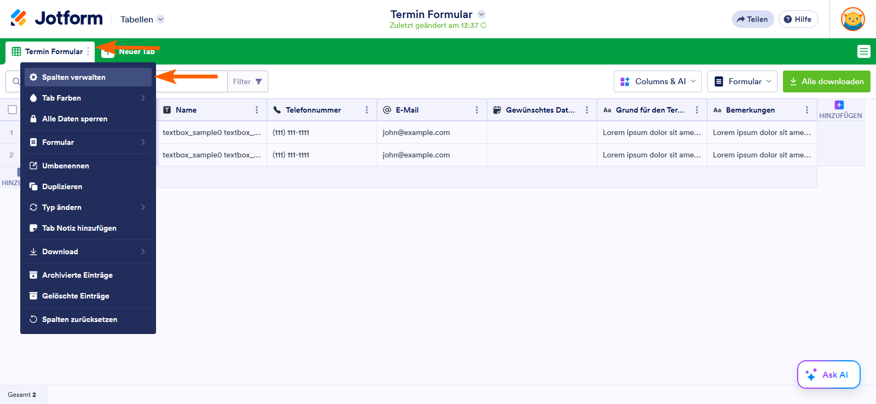Viewport: 876px width, 404px height.
Task: Open Bemerkungen column options menu
Action: tap(807, 110)
